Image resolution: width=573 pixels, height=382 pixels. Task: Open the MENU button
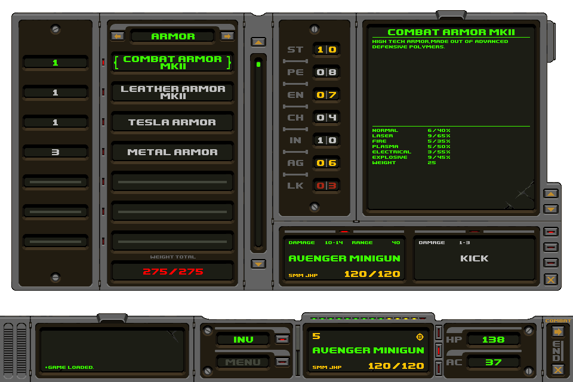coord(243,362)
